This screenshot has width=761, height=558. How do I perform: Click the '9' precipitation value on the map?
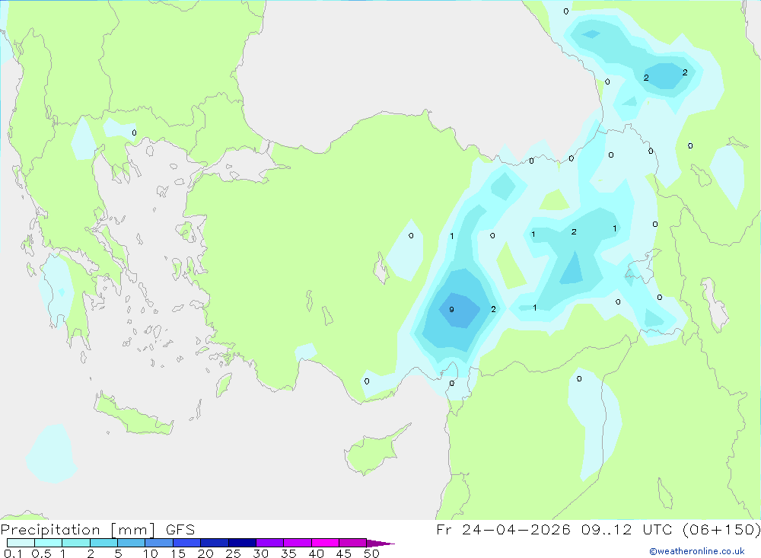(x=451, y=309)
